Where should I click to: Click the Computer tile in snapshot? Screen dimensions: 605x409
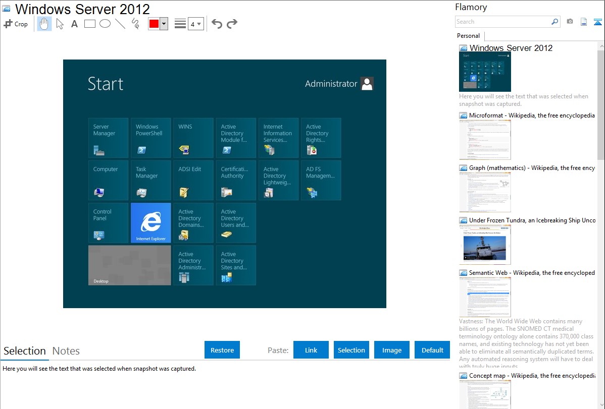click(109, 181)
